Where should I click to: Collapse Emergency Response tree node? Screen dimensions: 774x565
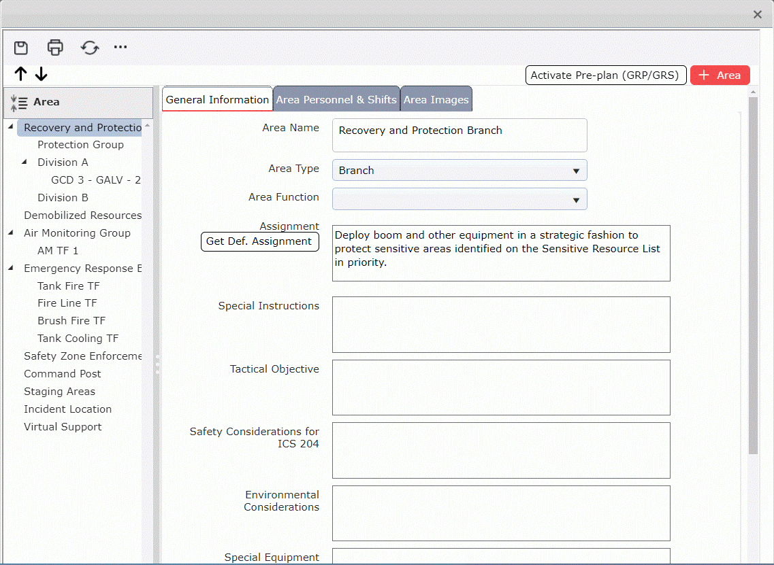coord(11,268)
